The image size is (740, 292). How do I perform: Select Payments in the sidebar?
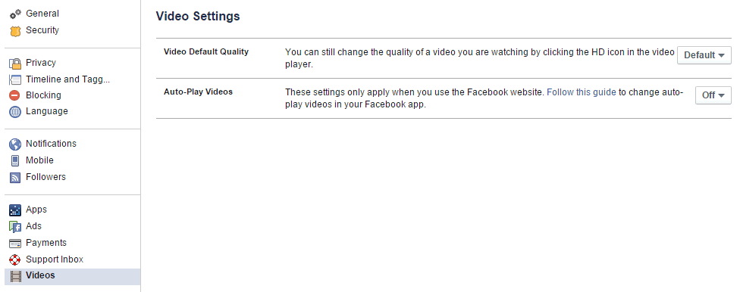[x=46, y=243]
